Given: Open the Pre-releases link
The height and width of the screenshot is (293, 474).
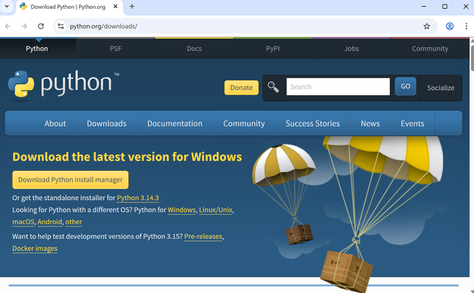Looking at the screenshot, I should (x=203, y=236).
